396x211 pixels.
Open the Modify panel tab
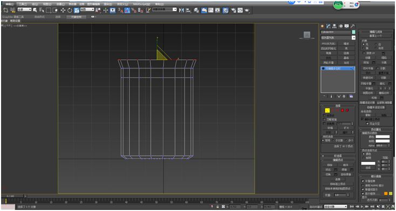329,26
